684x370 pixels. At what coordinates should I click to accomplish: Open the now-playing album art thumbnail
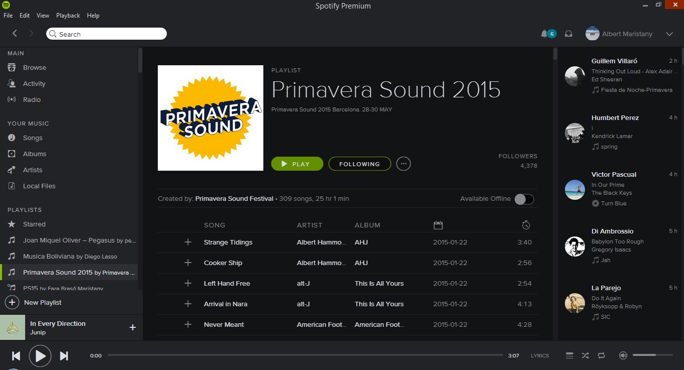[x=13, y=327]
